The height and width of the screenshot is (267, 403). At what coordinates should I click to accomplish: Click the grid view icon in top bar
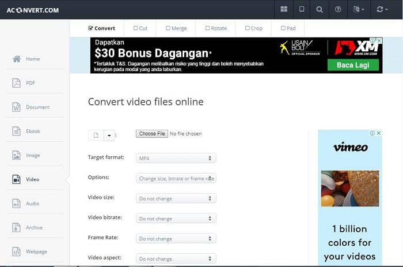pos(284,9)
